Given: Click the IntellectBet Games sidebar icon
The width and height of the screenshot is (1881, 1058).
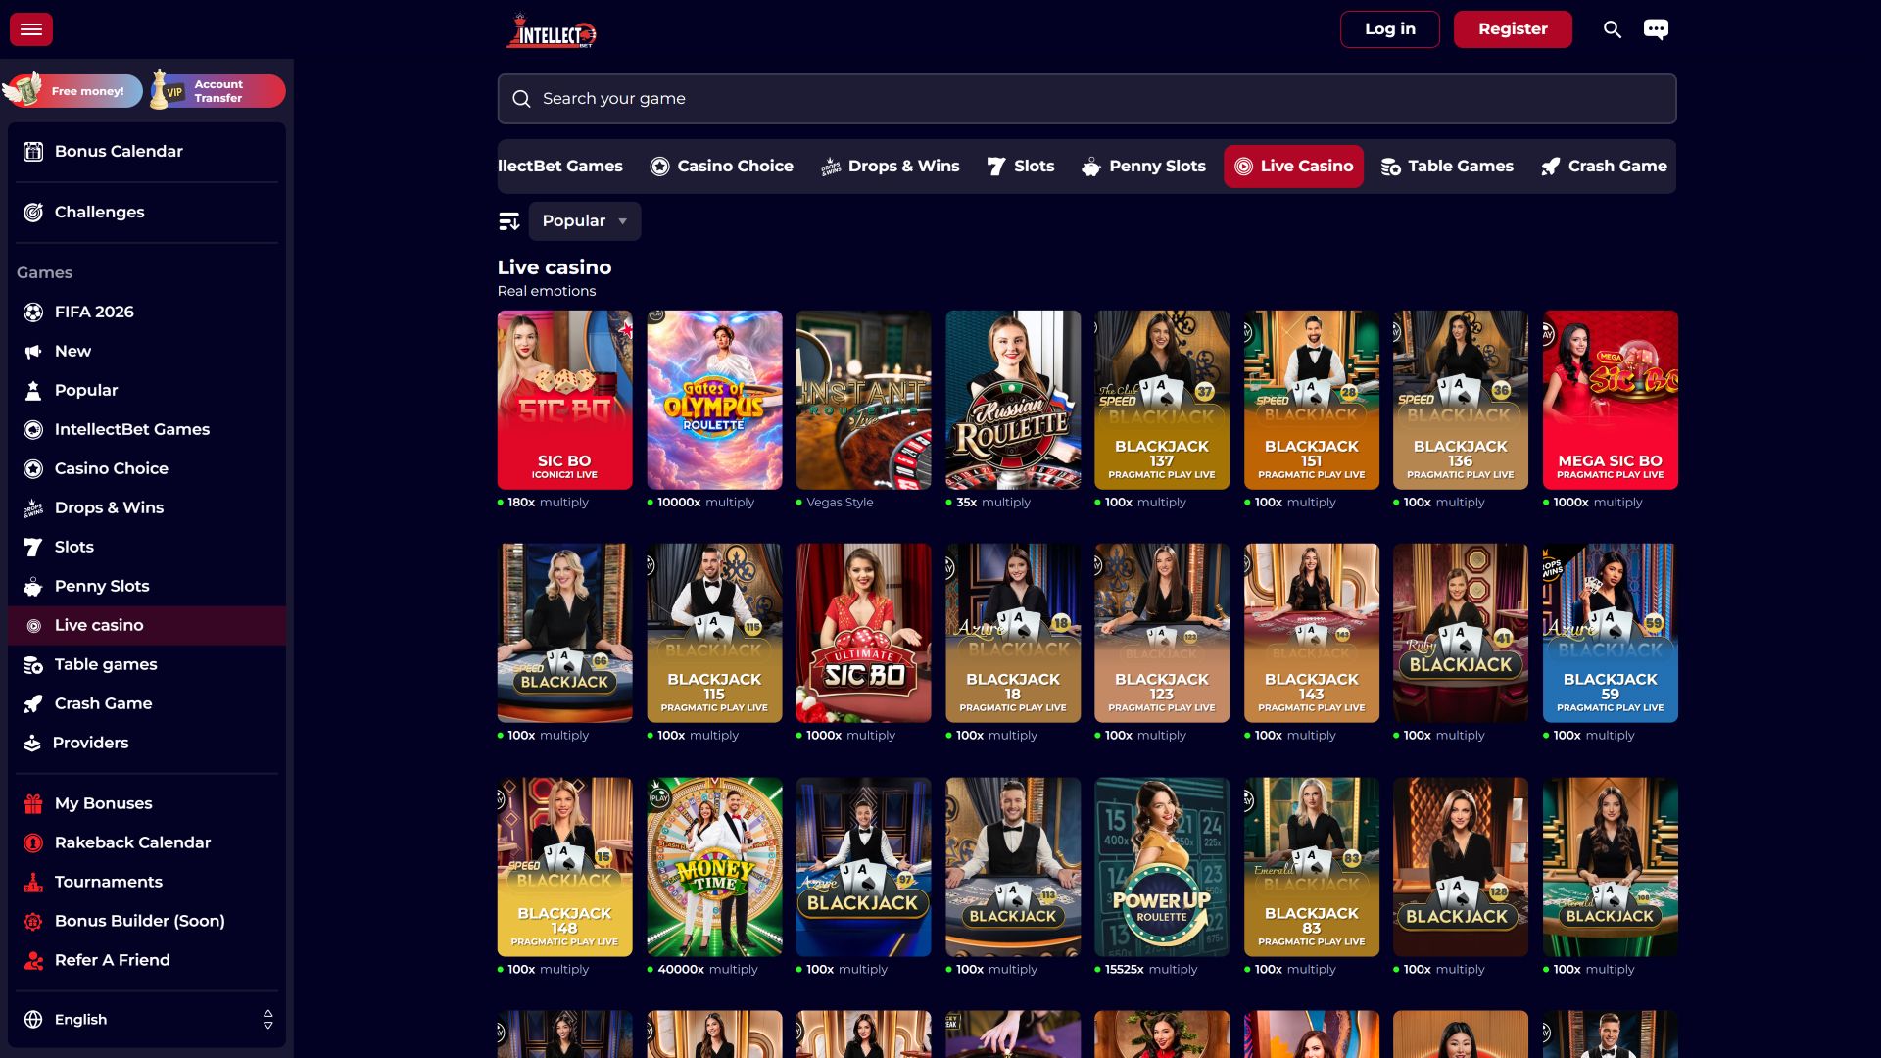Looking at the screenshot, I should tap(33, 430).
